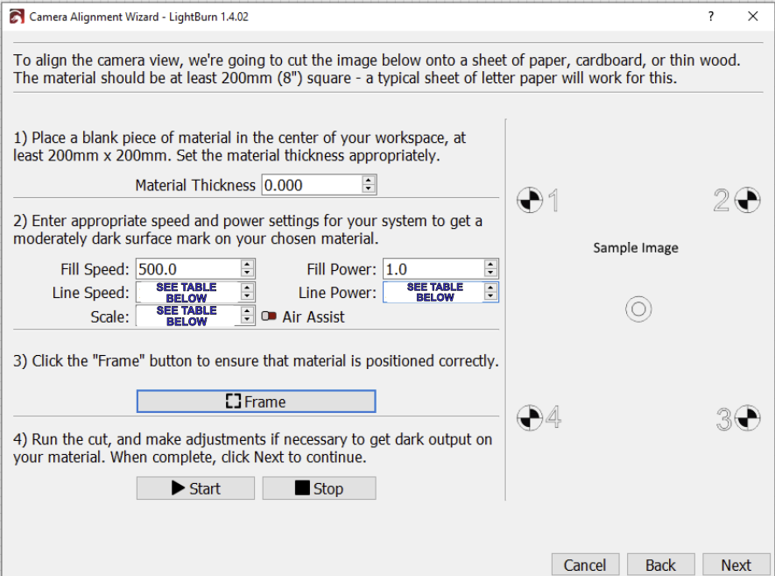
Task: Click the Material Thickness label
Action: pos(195,185)
